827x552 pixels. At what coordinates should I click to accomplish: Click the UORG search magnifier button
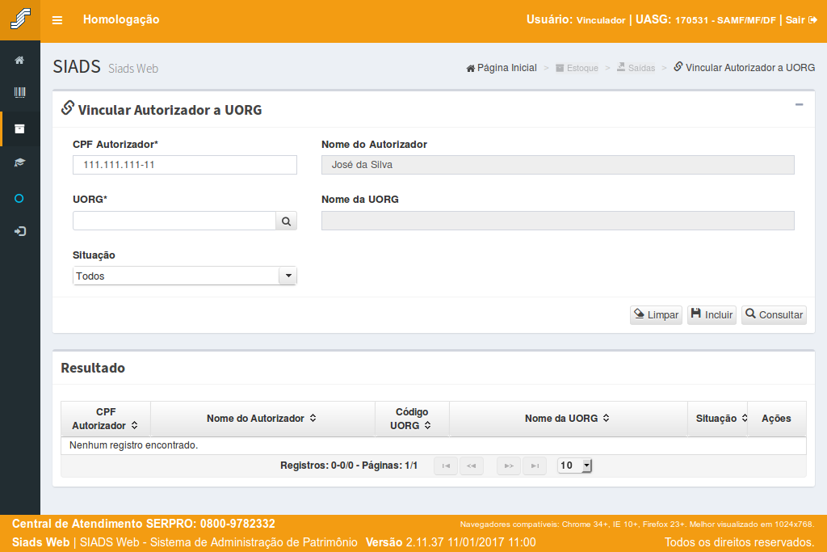pyautogui.click(x=287, y=221)
